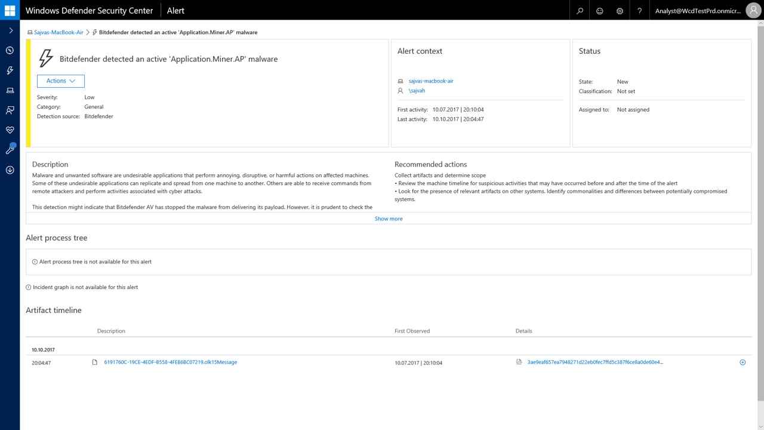Click the '20:04:47' time cell
Viewport: 764px width, 430px height.
click(x=41, y=363)
